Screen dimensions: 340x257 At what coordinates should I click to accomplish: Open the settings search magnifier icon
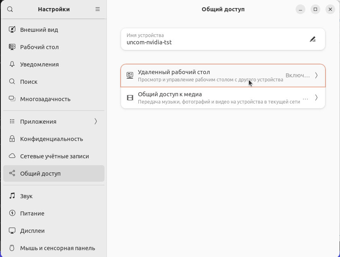pyautogui.click(x=10, y=9)
